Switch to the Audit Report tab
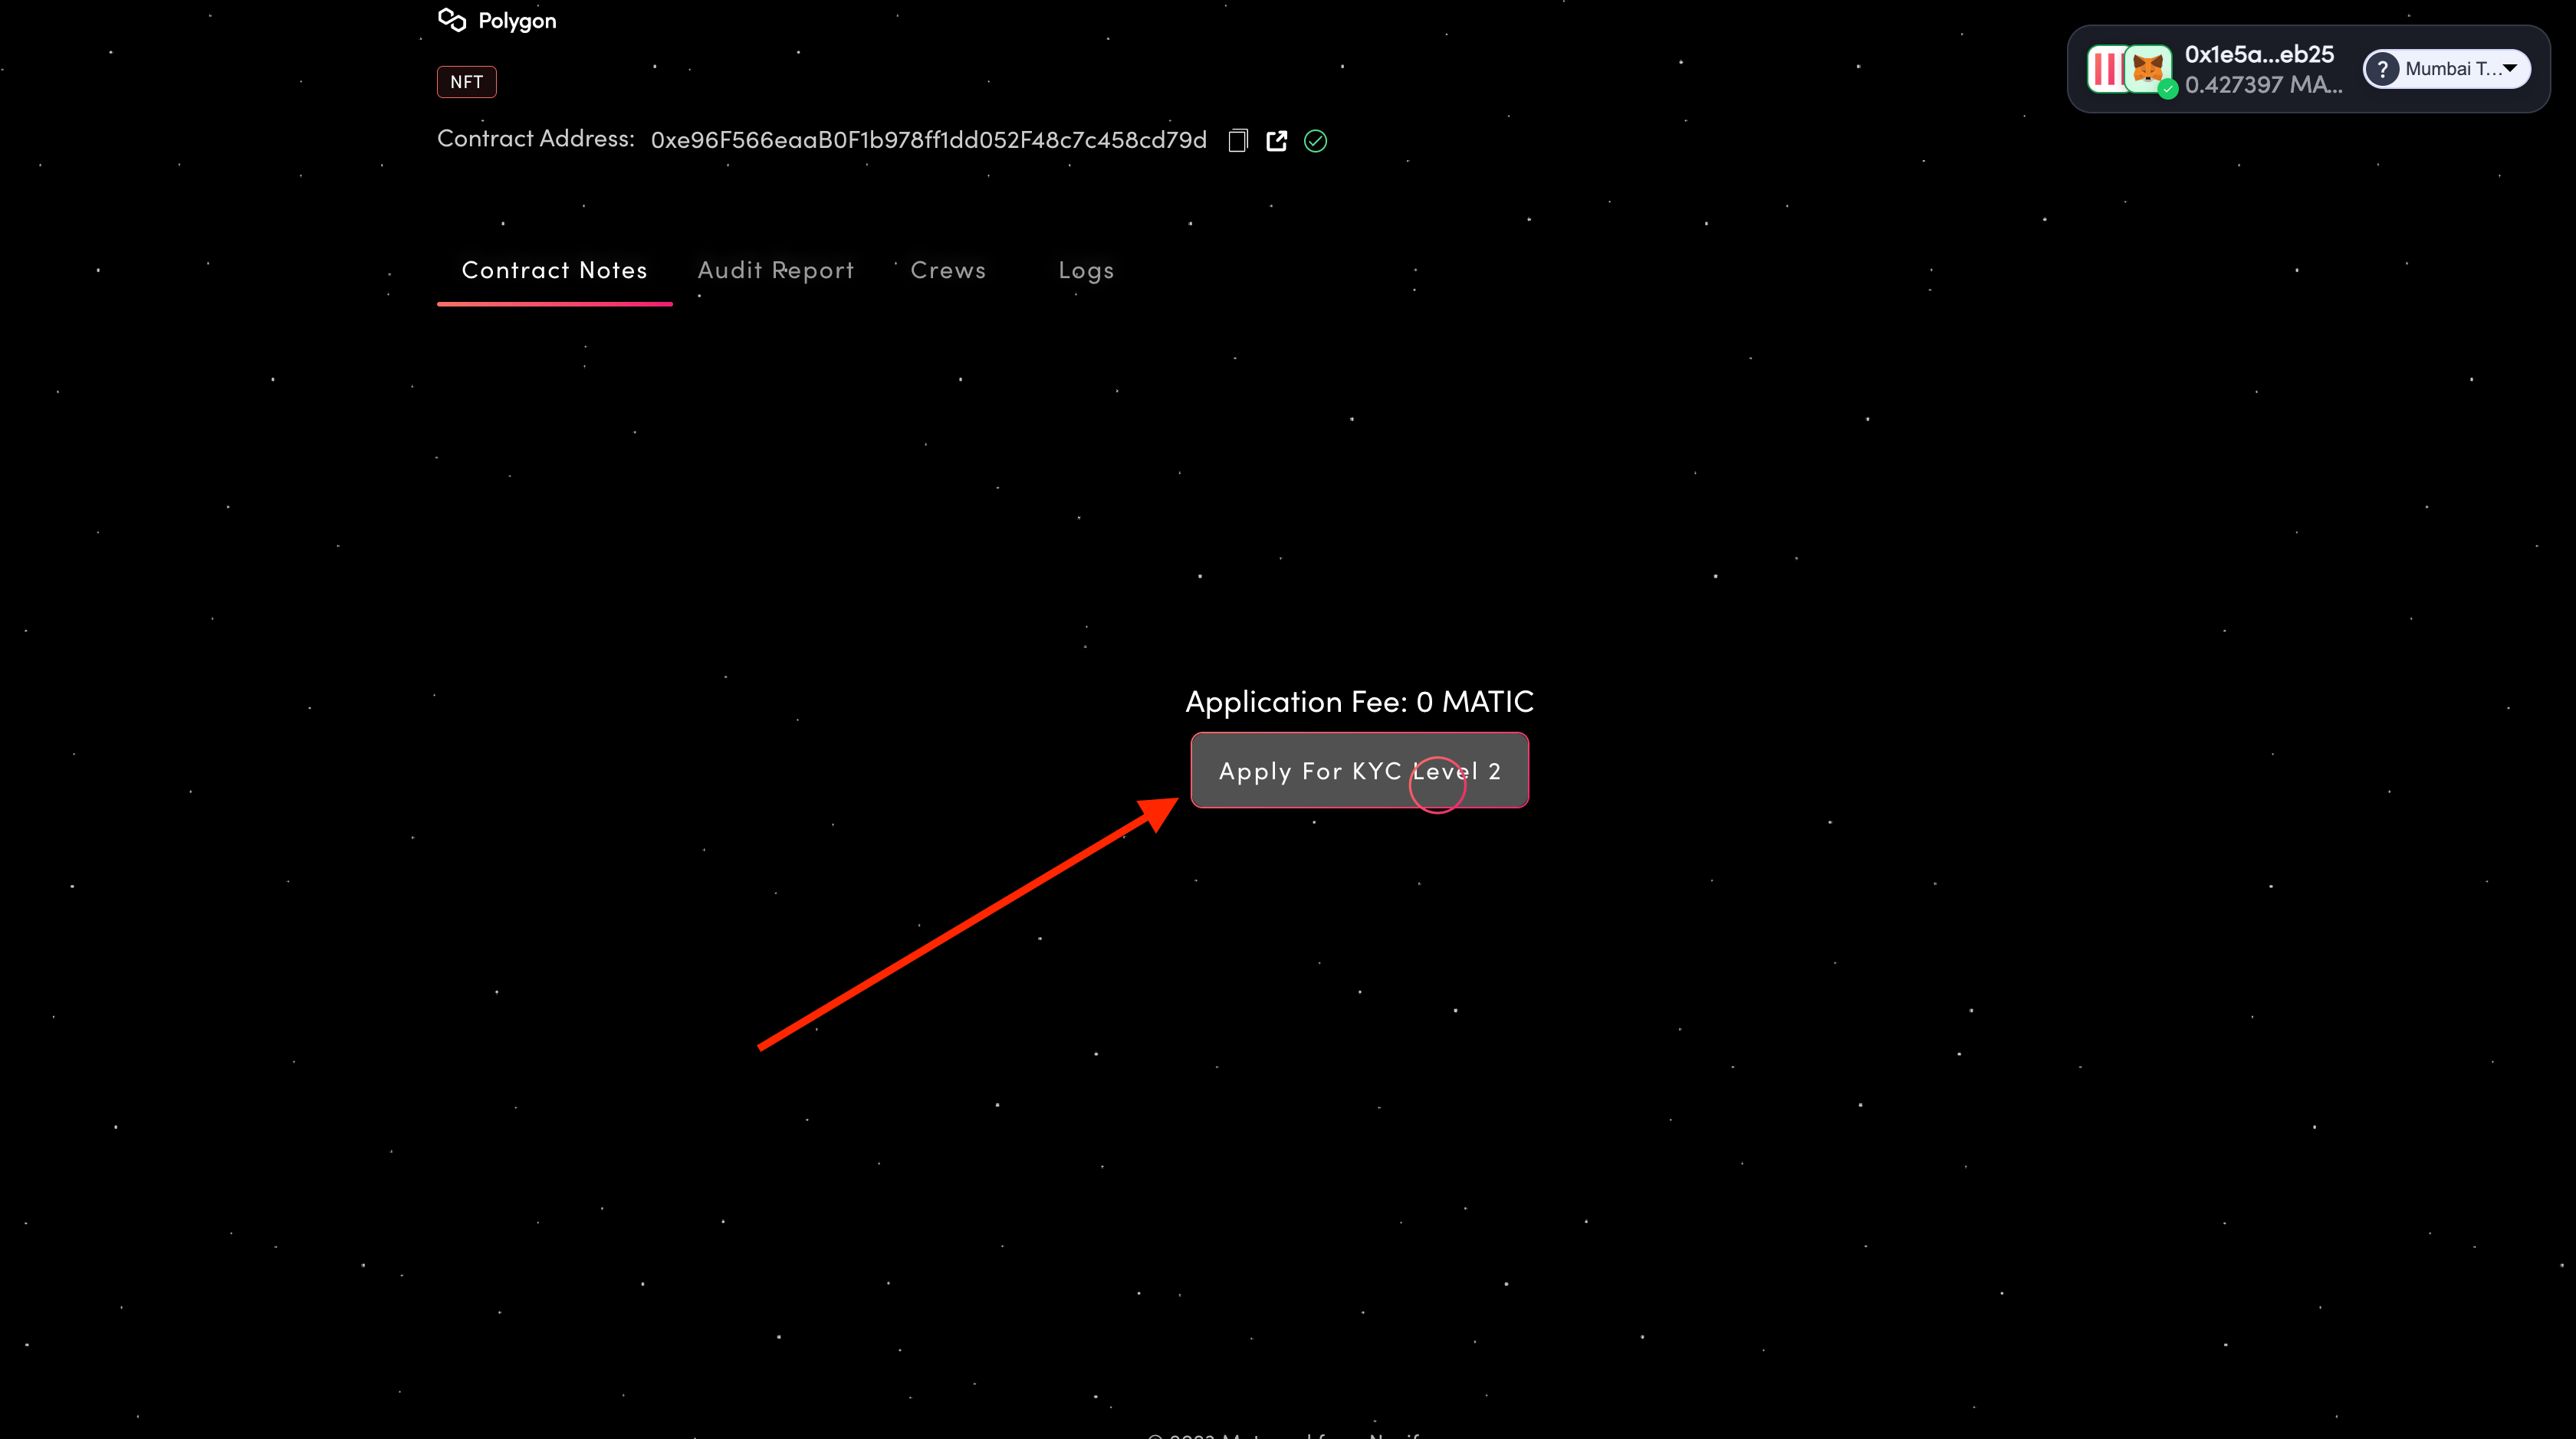Screen dimensions: 2576x1439 pyautogui.click(x=775, y=270)
